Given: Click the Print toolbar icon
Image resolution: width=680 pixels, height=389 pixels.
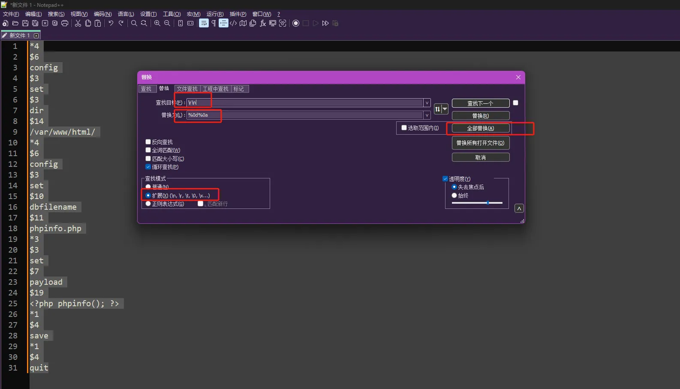Looking at the screenshot, I should (x=65, y=23).
